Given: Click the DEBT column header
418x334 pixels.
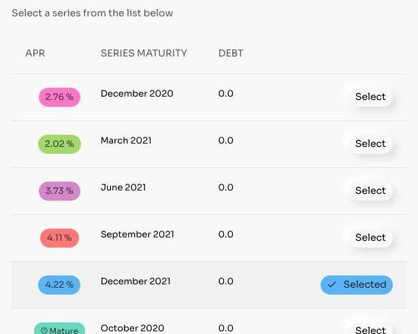Looking at the screenshot, I should [231, 53].
